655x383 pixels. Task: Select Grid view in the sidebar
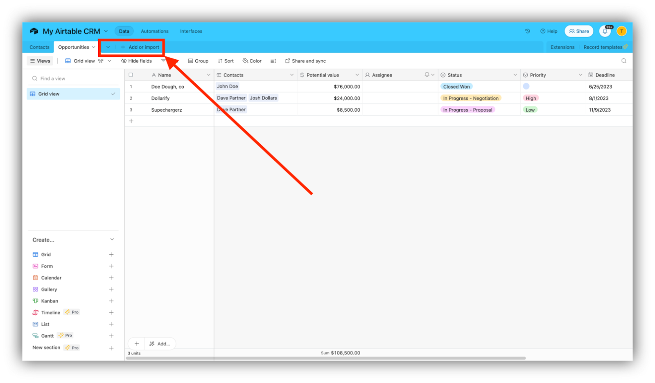coord(73,94)
